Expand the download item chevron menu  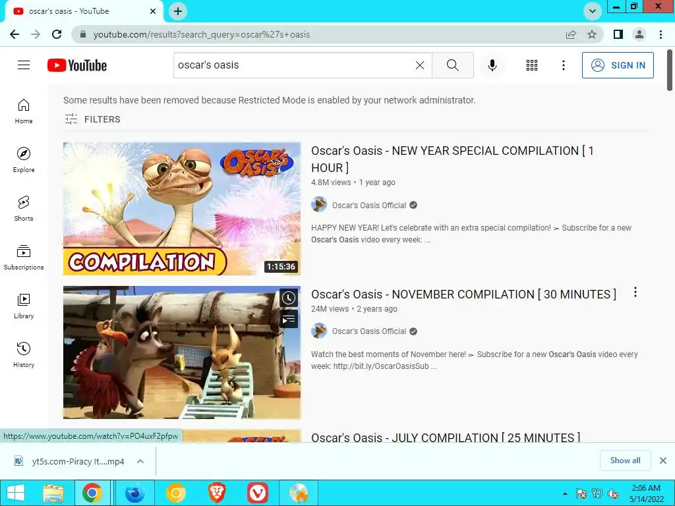coord(140,461)
